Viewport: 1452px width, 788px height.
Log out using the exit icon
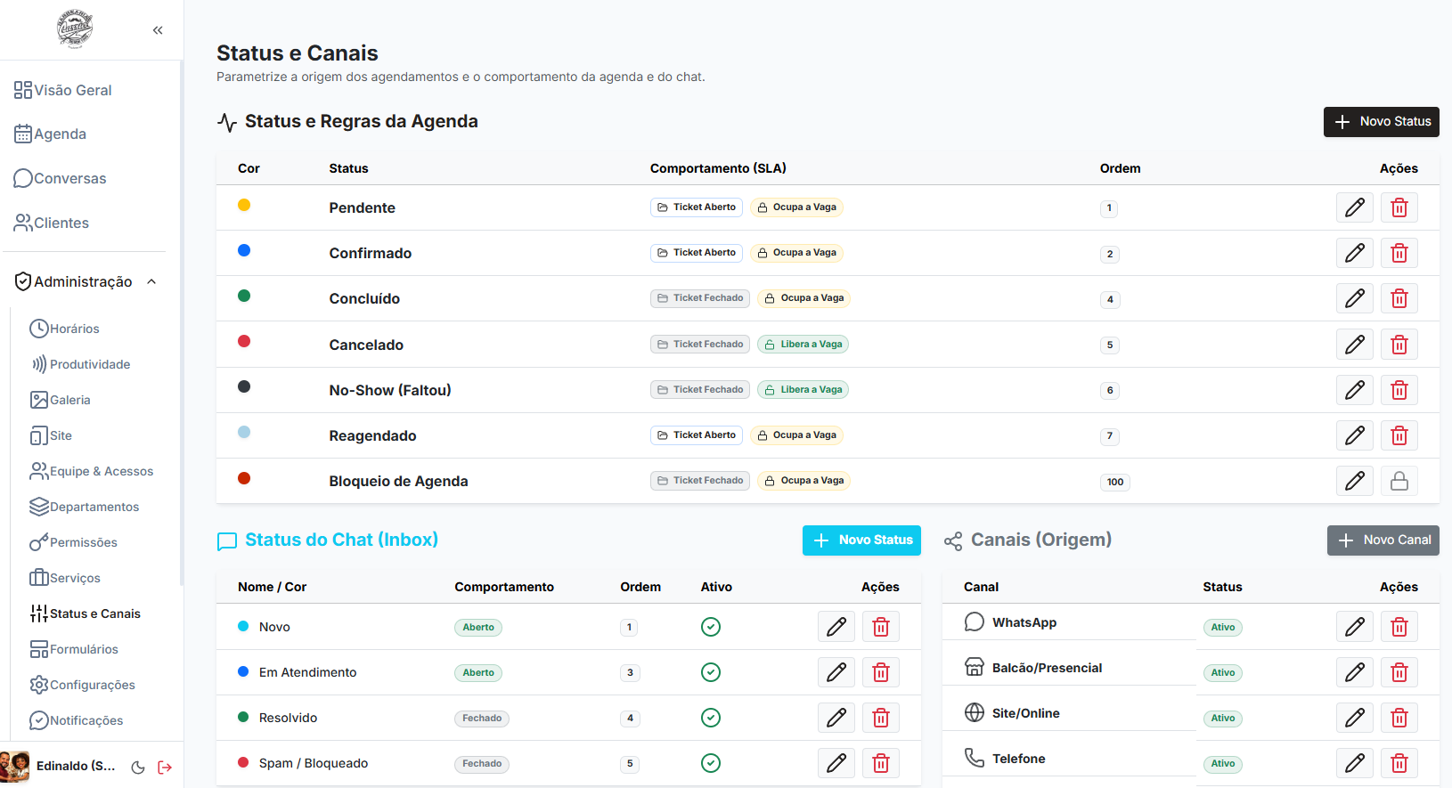[165, 767]
